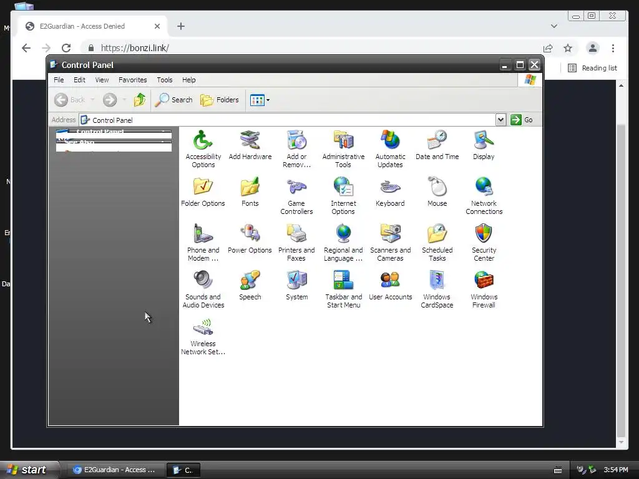Open the Favorites menu
Image resolution: width=639 pixels, height=479 pixels.
[132, 80]
